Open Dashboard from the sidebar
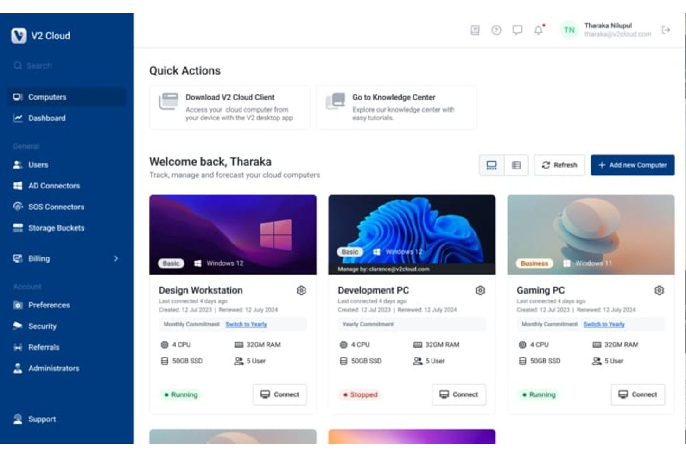 point(46,118)
